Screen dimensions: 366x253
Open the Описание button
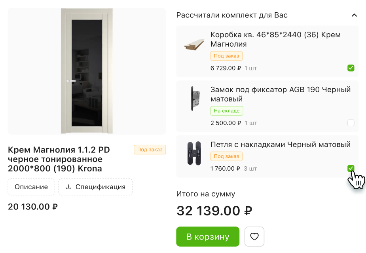point(31,187)
